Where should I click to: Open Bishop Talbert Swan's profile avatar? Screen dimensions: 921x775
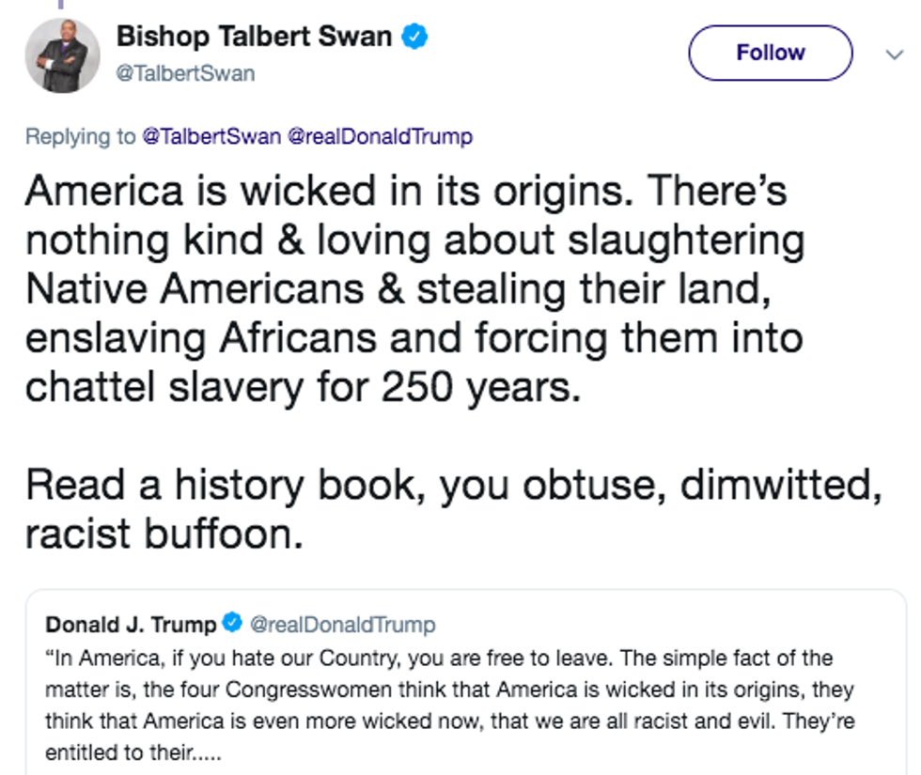(62, 54)
